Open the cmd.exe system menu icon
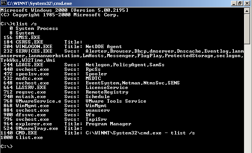Viewport: 252px width, 153px height. coord(3,3)
